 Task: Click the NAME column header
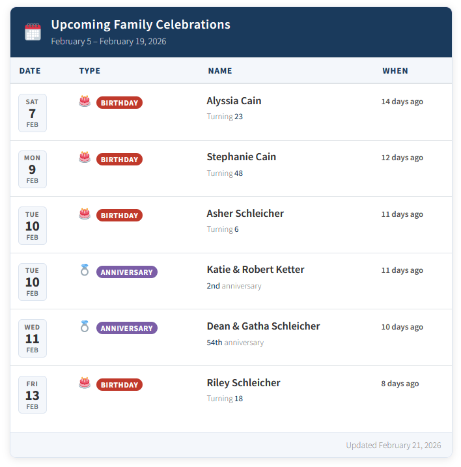coord(220,71)
